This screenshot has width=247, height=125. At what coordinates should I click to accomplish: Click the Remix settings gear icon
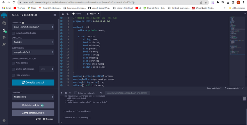tap(4, 121)
